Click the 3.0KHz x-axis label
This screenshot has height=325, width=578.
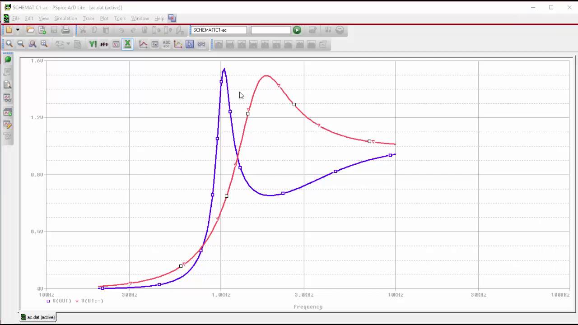pos(304,295)
